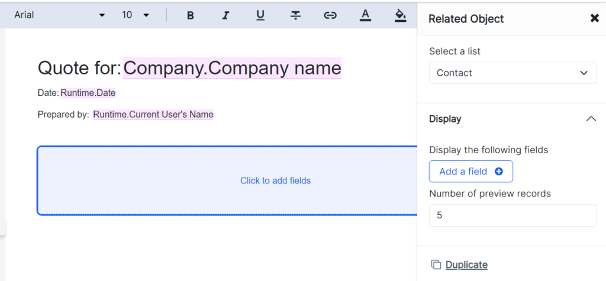
Task: Click the 'Date:' label text
Action: 49,93
